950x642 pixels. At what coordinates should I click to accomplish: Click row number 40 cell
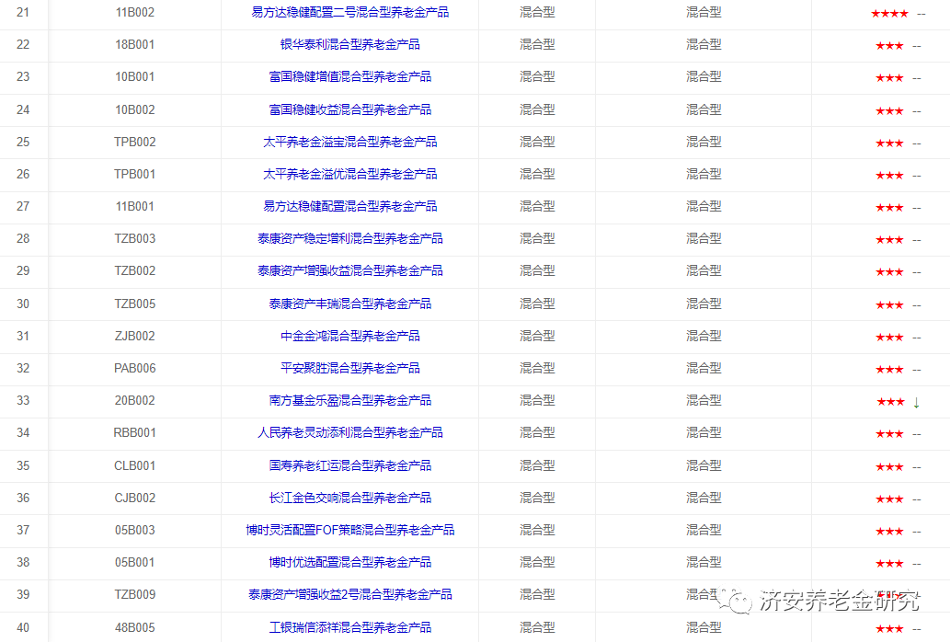point(23,627)
